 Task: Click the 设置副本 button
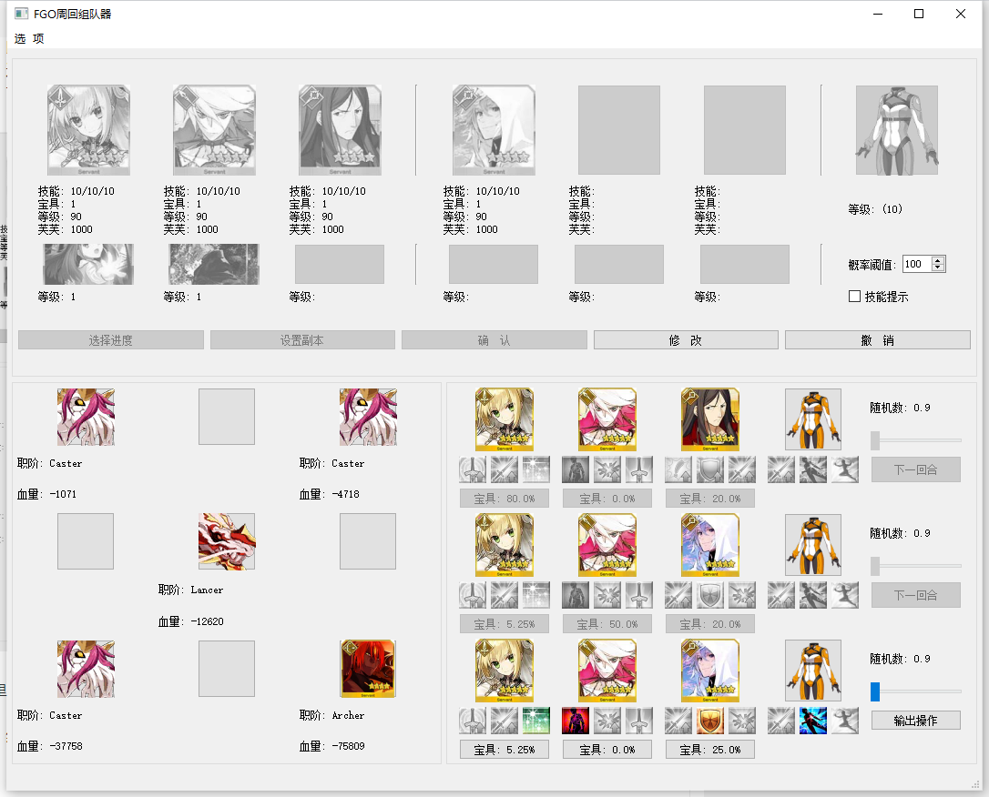point(302,340)
